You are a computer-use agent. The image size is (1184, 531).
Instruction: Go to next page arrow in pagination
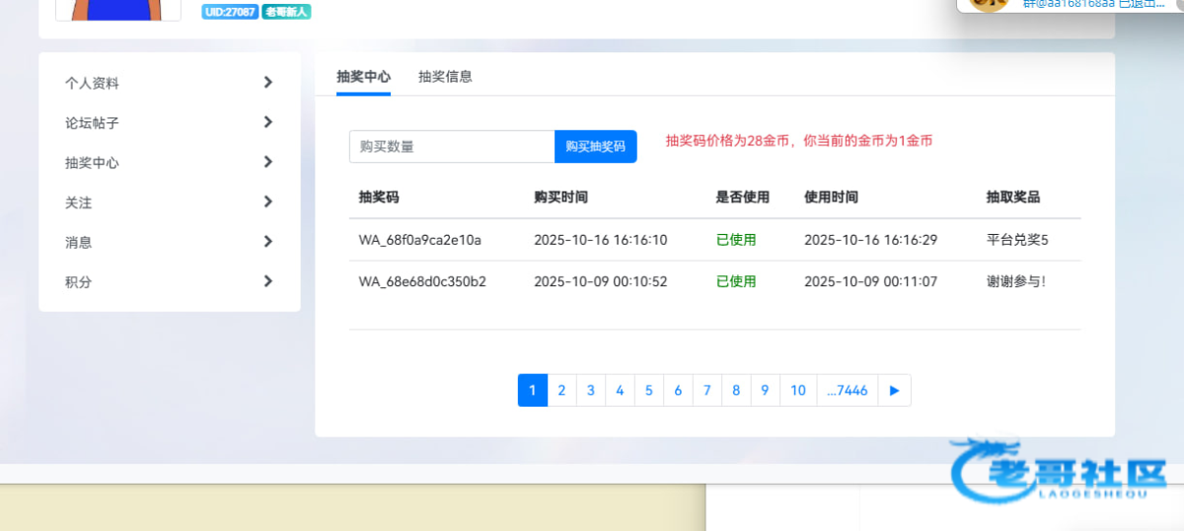click(895, 391)
